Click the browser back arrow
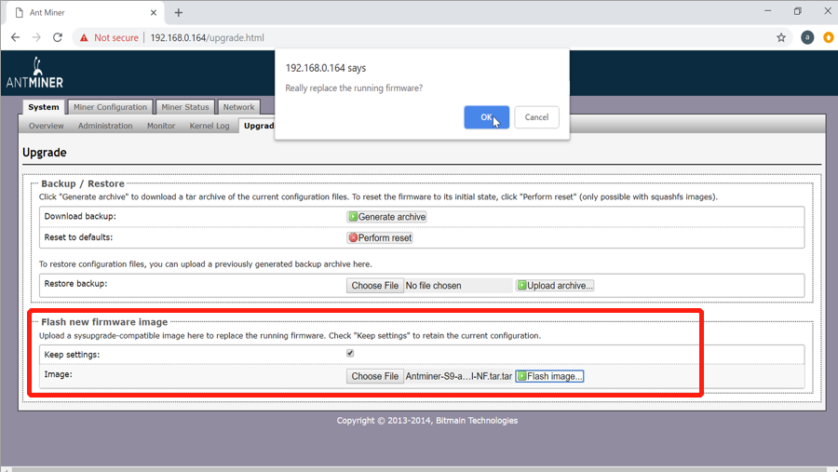This screenshot has width=838, height=472. [15, 38]
